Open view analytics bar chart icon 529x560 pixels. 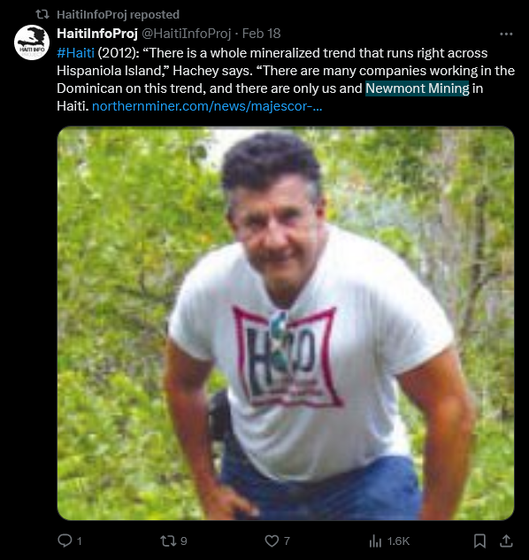tap(375, 541)
